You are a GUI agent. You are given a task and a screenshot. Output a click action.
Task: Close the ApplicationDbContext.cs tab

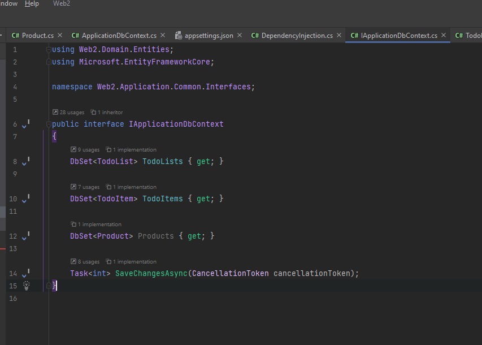163,36
